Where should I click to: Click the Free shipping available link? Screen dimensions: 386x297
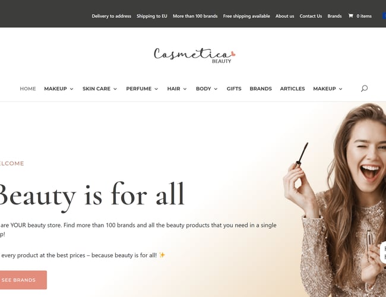tap(246, 16)
